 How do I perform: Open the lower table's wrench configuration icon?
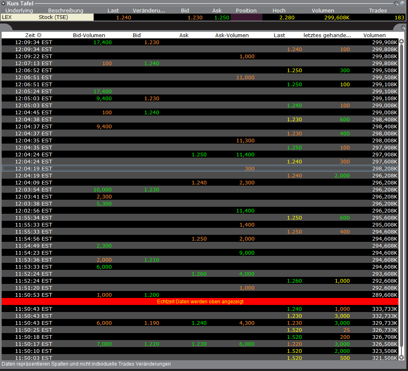[403, 27]
